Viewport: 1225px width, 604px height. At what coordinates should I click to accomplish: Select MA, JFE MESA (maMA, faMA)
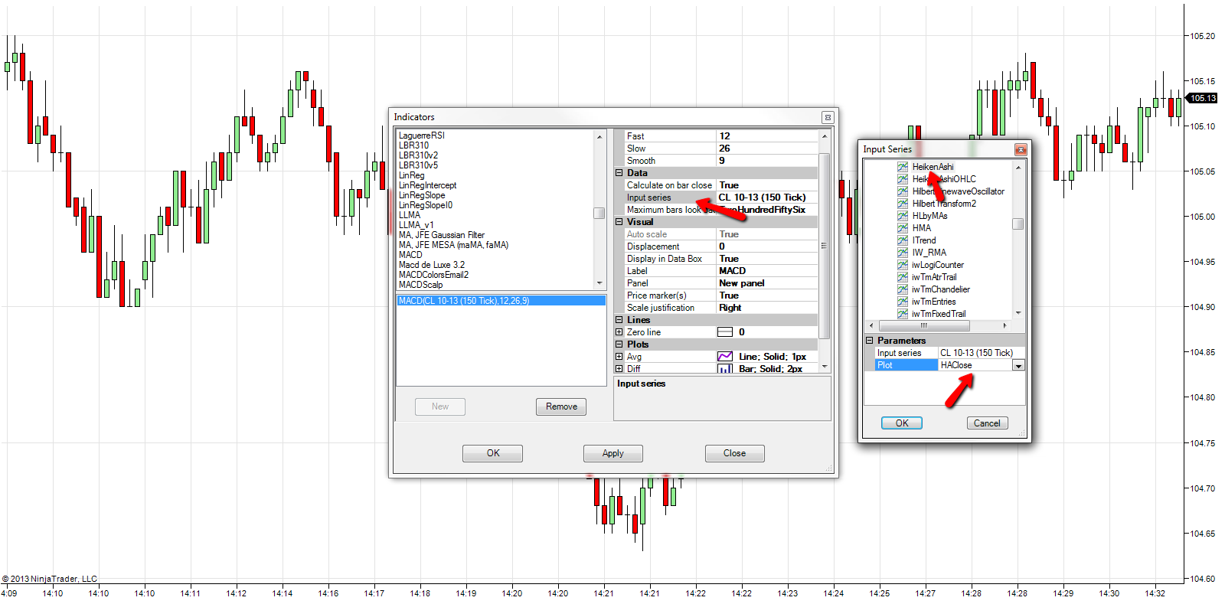(453, 245)
